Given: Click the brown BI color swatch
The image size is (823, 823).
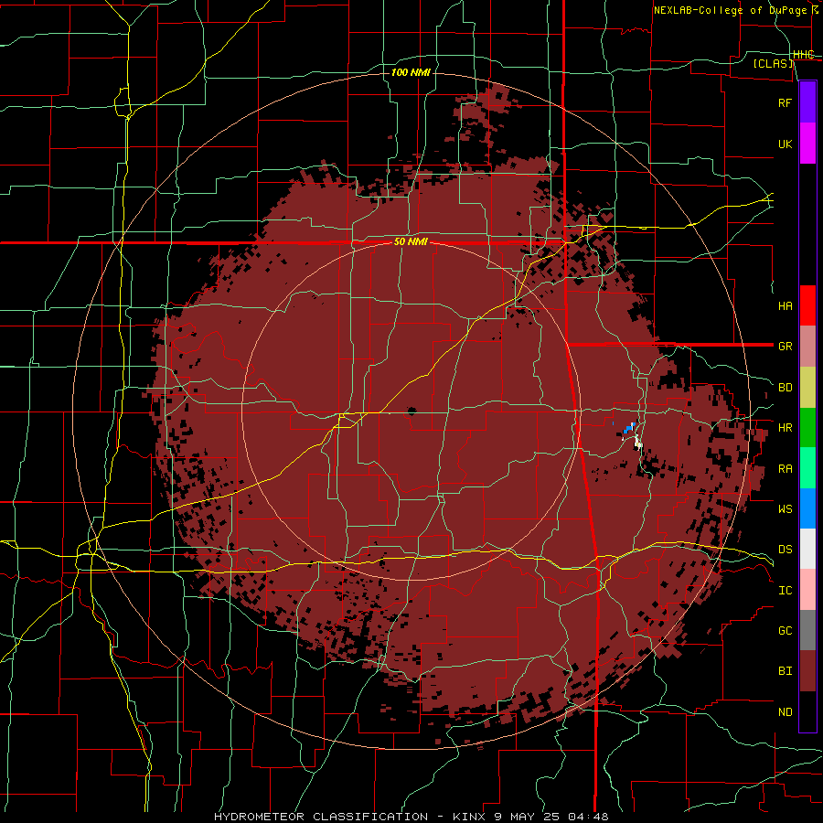Looking at the screenshot, I should click(x=807, y=671).
